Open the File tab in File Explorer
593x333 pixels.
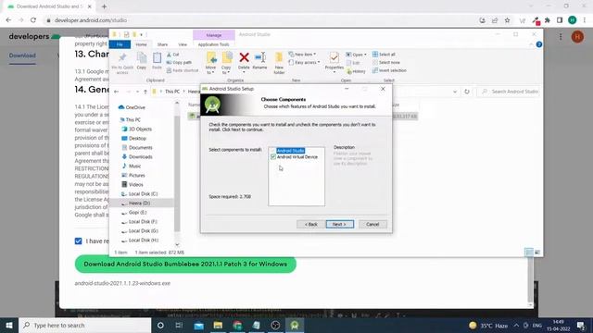tap(120, 44)
